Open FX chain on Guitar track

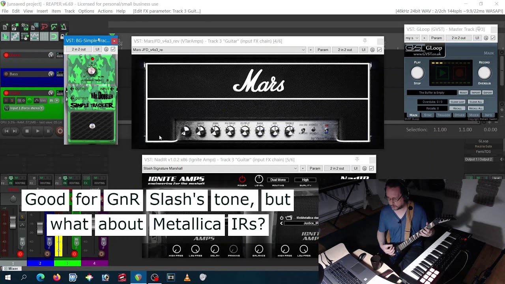click(19, 100)
